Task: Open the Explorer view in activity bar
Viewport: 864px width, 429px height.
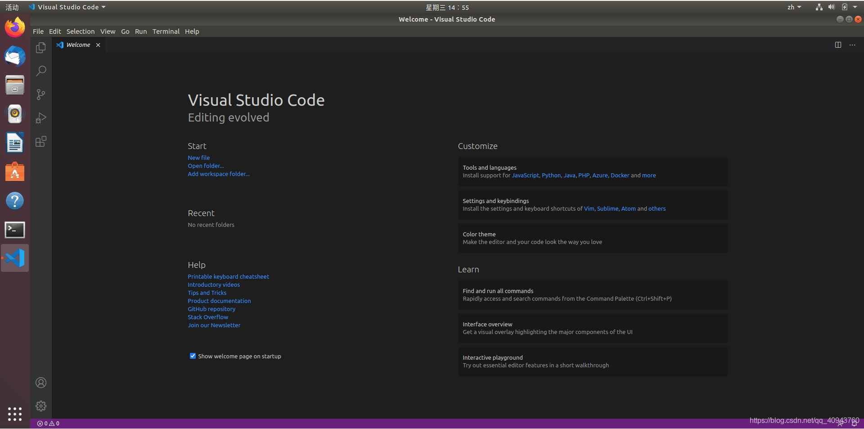Action: click(x=41, y=47)
